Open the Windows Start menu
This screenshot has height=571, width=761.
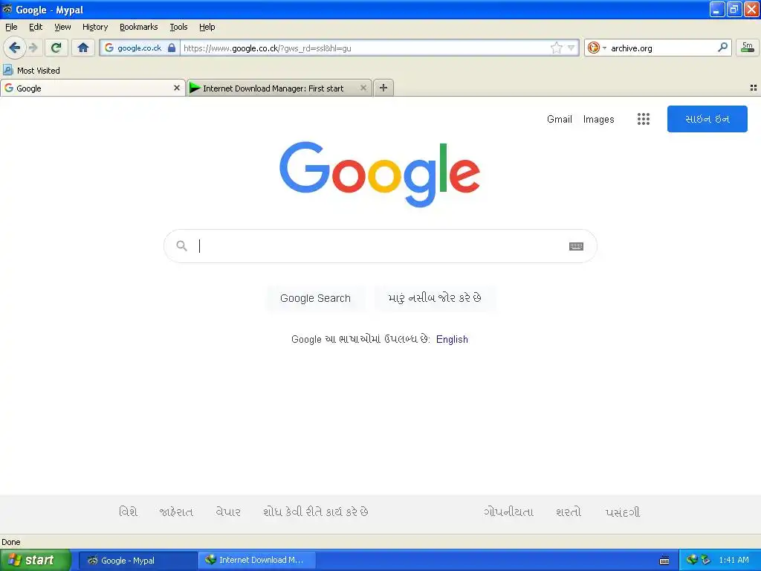click(x=36, y=560)
